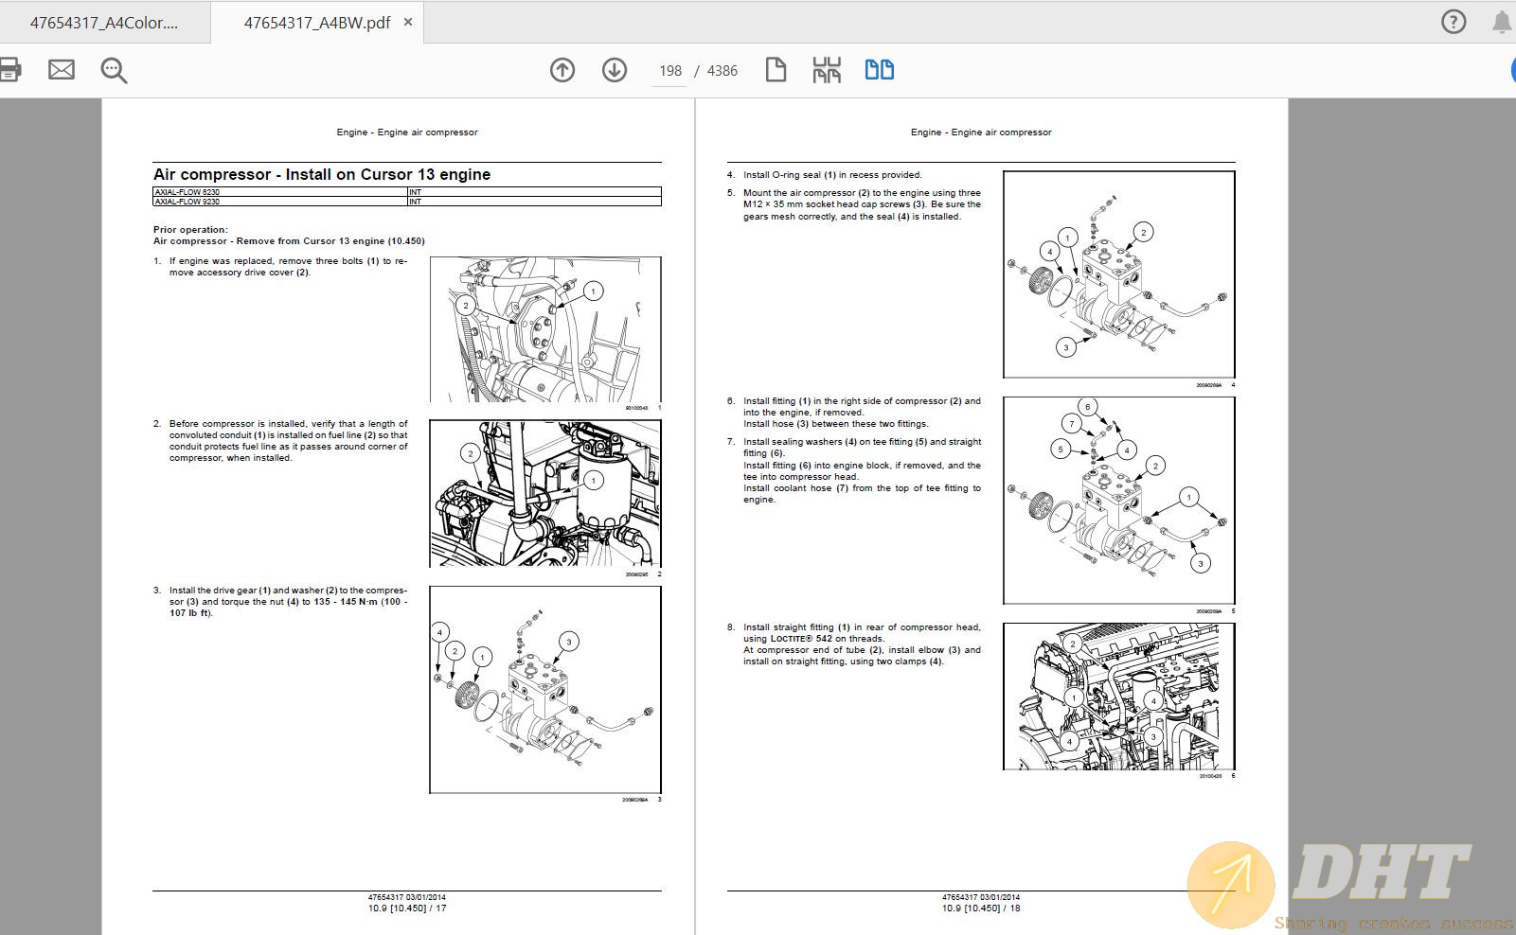Open the find text magnifier tool
1516x935 pixels.
114,70
